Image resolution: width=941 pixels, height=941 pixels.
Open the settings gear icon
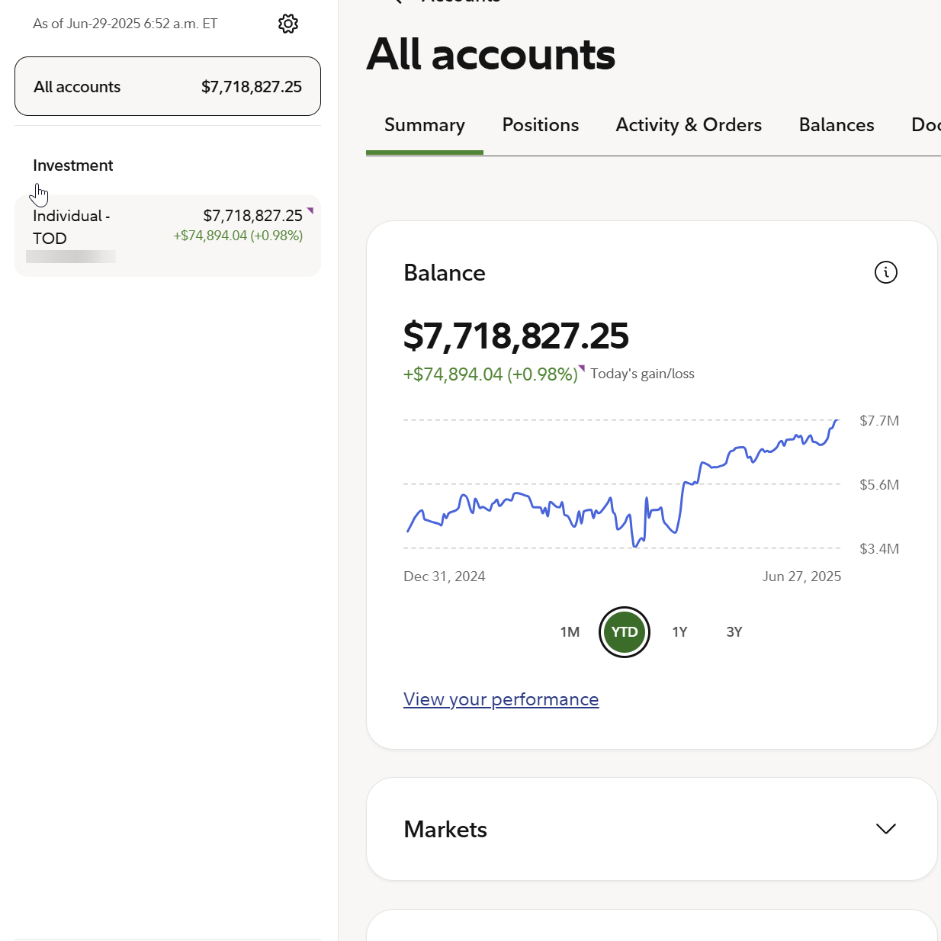click(x=288, y=24)
